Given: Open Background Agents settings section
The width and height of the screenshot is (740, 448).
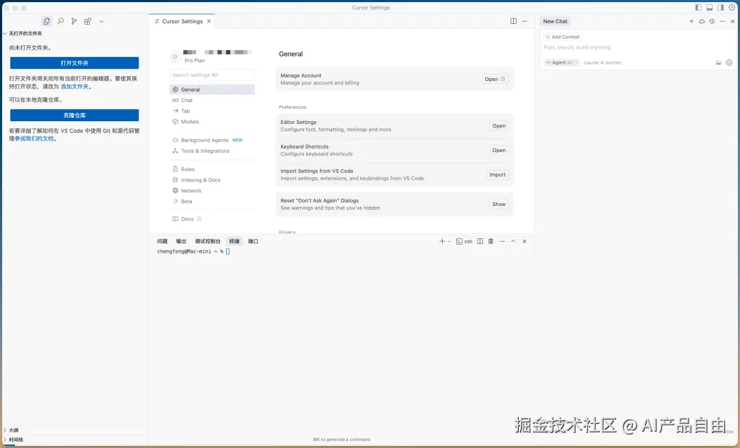Looking at the screenshot, I should 212,140.
